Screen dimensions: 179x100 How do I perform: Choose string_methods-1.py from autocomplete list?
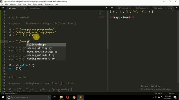46,55
